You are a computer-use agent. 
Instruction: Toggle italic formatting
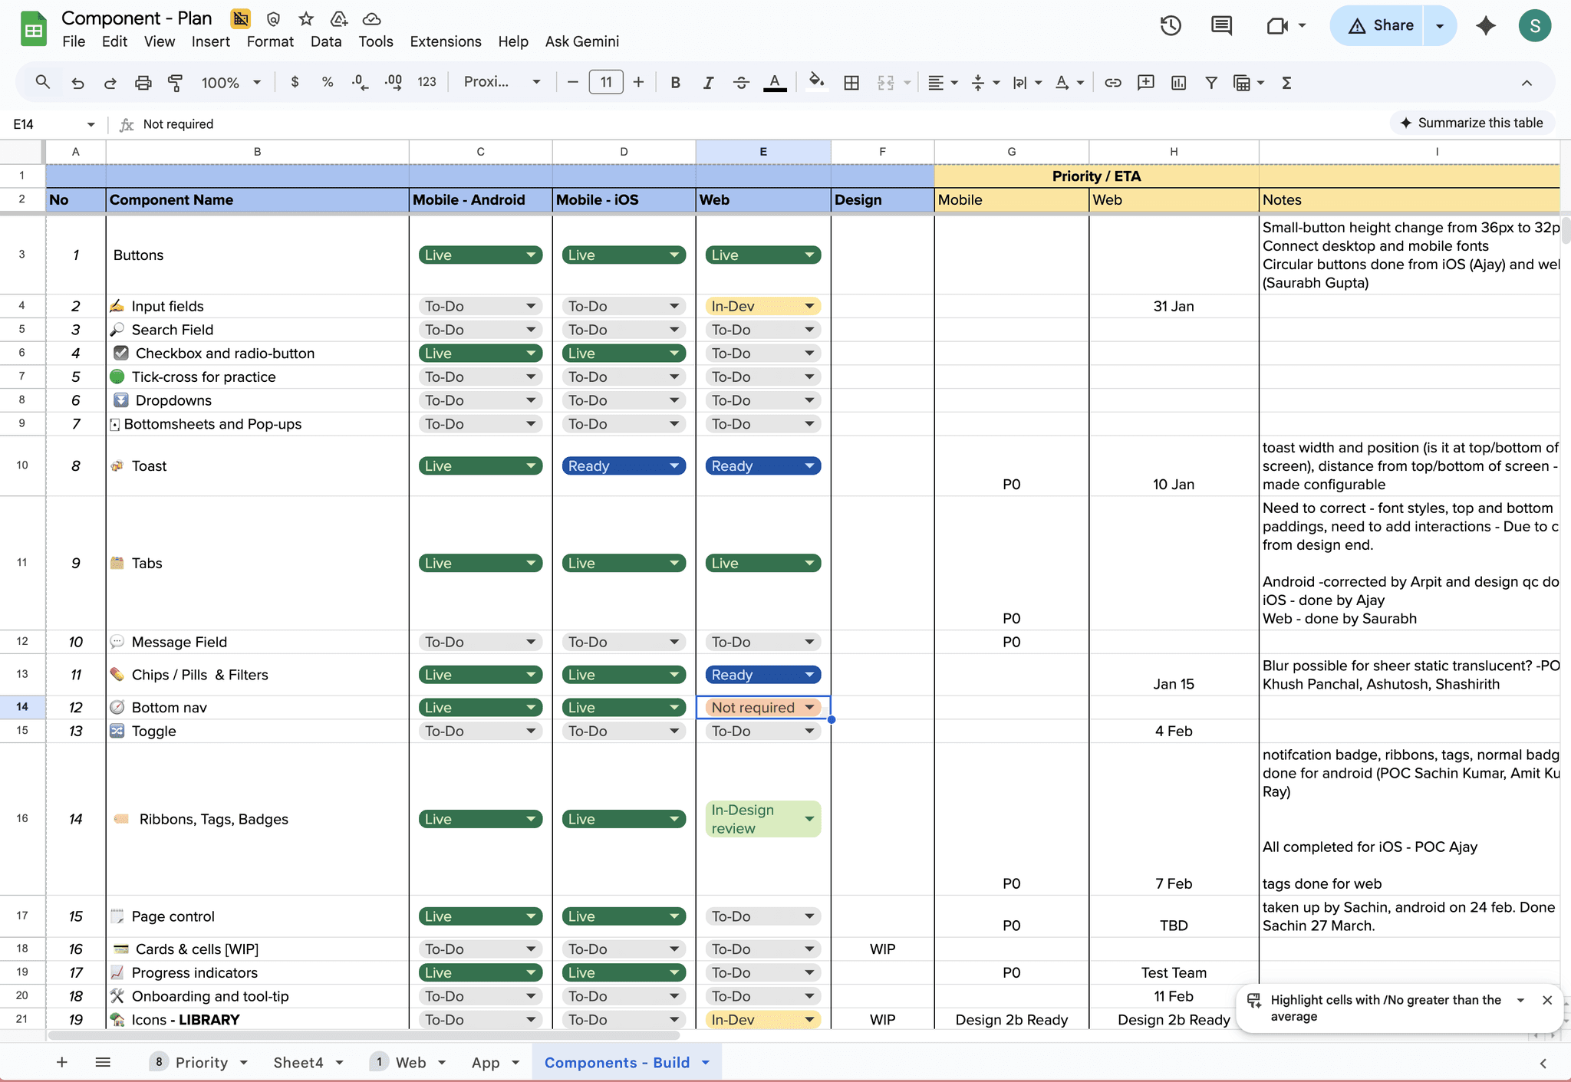coord(708,83)
